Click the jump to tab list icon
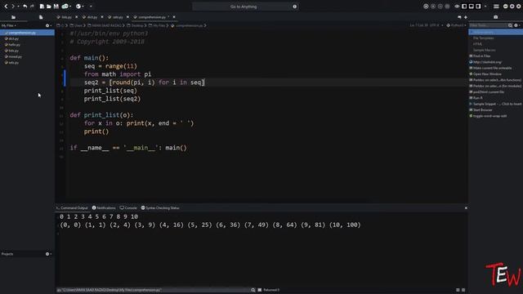 (x=459, y=17)
